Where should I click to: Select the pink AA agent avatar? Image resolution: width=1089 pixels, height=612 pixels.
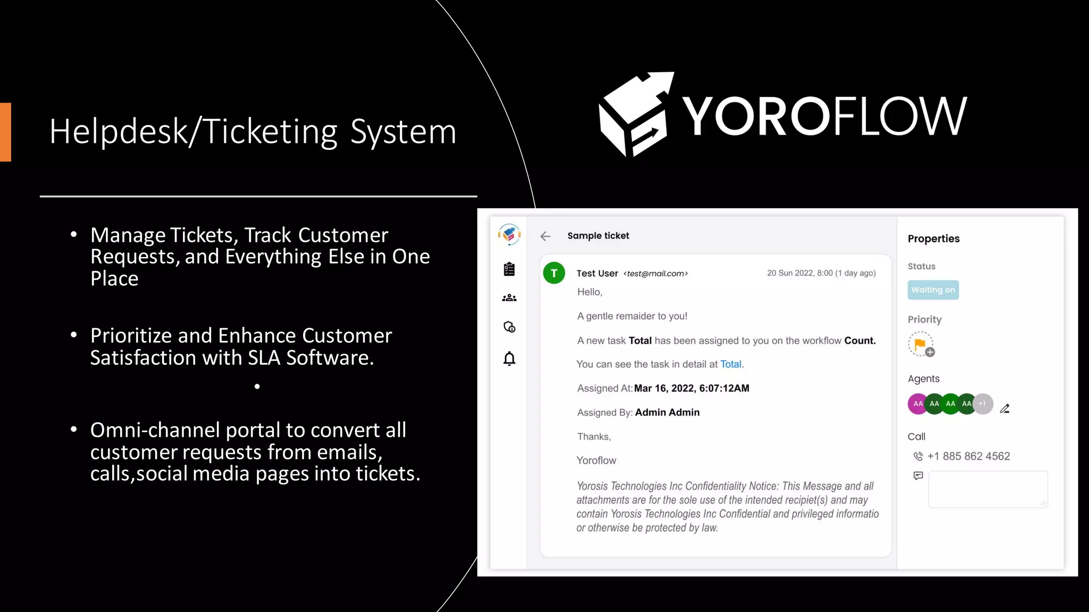tap(918, 404)
